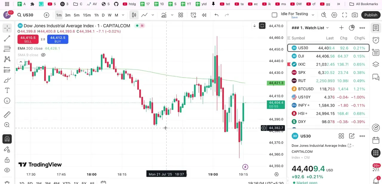The height and width of the screenshot is (184, 382).
Task: Select the crosshair cursor tool
Action: click(x=7, y=28)
